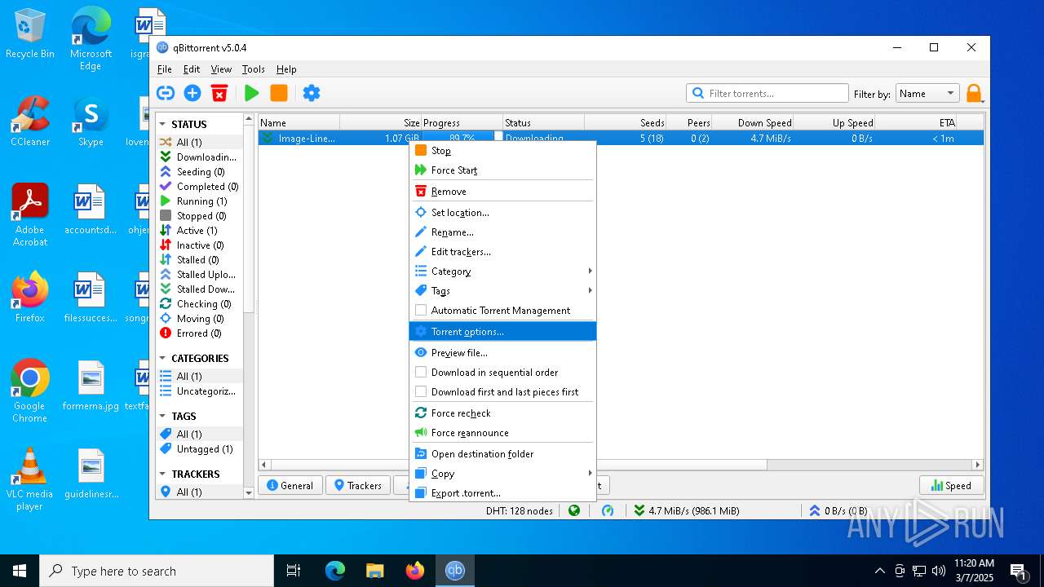1044x587 pixels.
Task: Select Stop in the context menu
Action: click(502, 150)
